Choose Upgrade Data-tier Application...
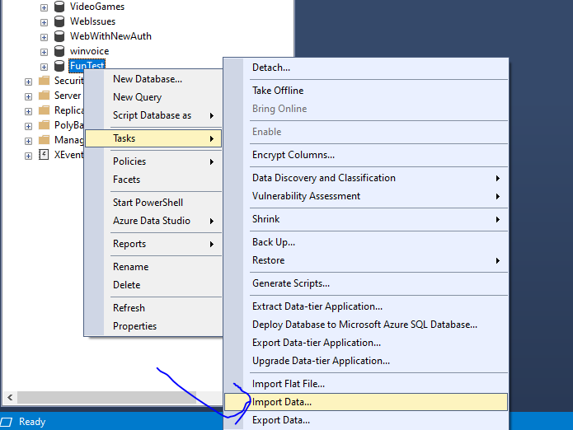This screenshot has width=573, height=430. 366,361
